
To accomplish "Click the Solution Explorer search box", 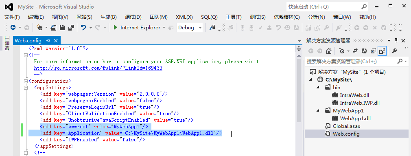I will (x=351, y=62).
